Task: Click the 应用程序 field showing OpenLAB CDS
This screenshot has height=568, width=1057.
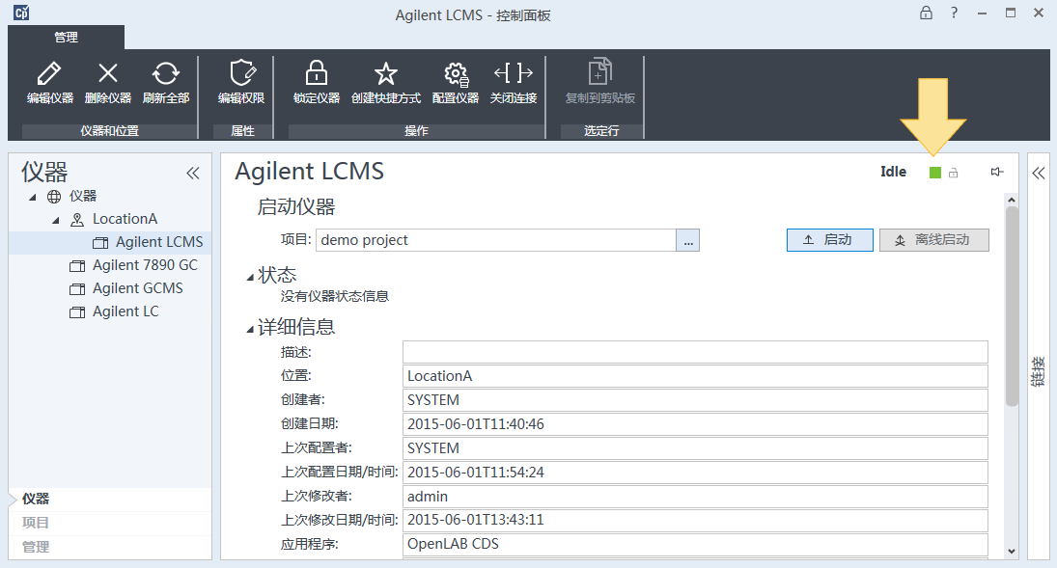Action: click(x=695, y=545)
